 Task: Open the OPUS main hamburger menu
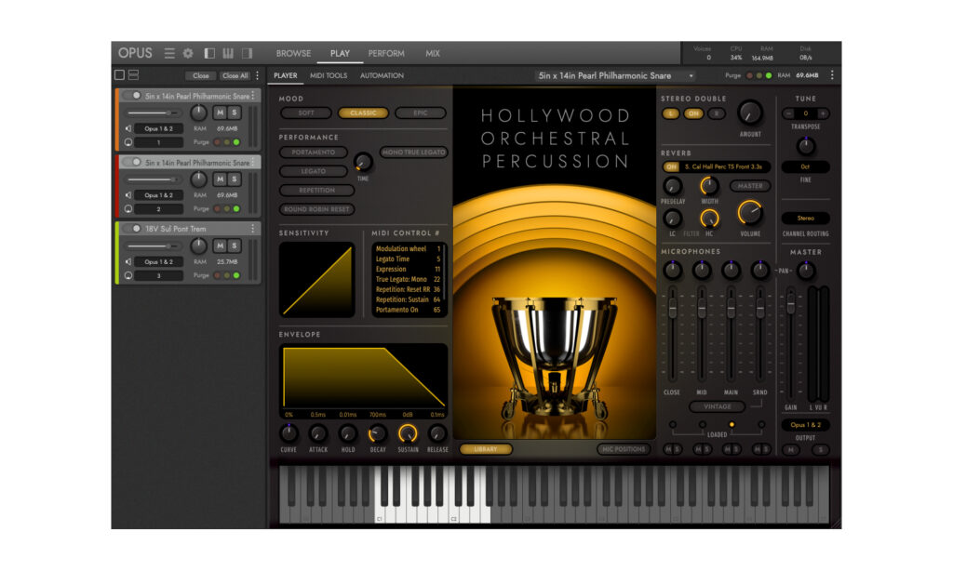point(169,53)
